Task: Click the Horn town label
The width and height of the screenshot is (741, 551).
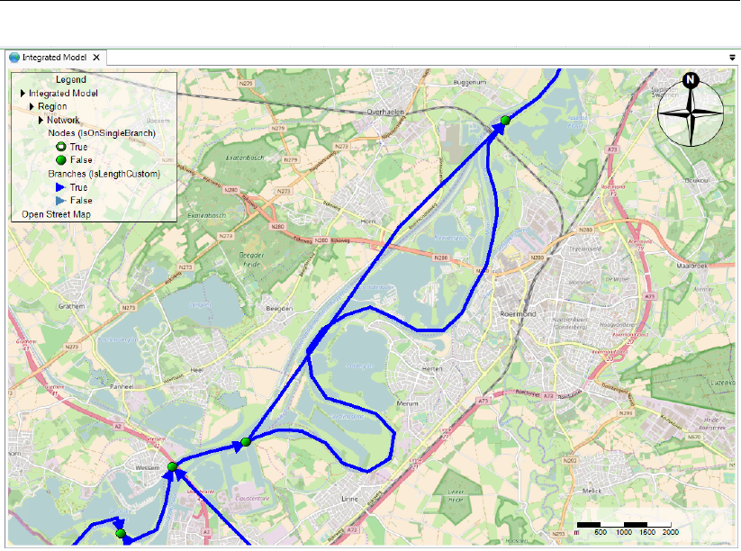Action: [x=367, y=221]
